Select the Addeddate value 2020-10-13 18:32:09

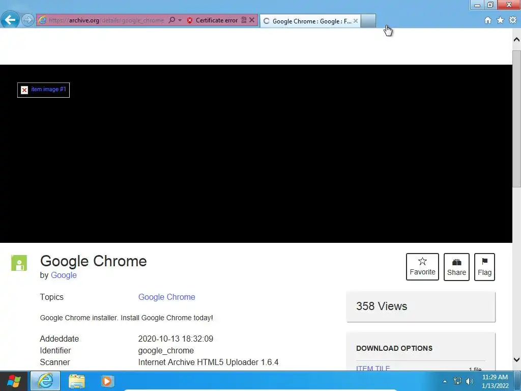(176, 339)
